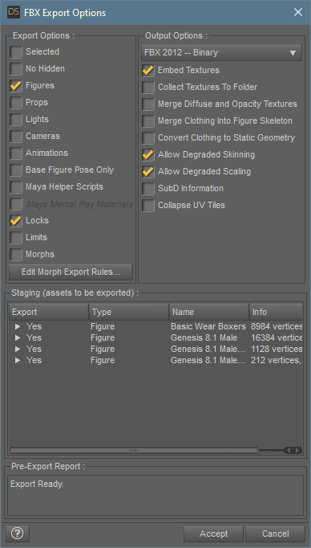Open the help question mark icon

[x=18, y=534]
